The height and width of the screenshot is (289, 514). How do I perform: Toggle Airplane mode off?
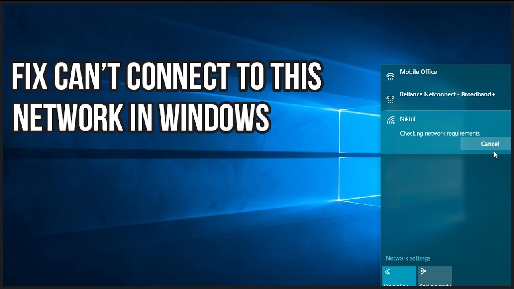(435, 276)
